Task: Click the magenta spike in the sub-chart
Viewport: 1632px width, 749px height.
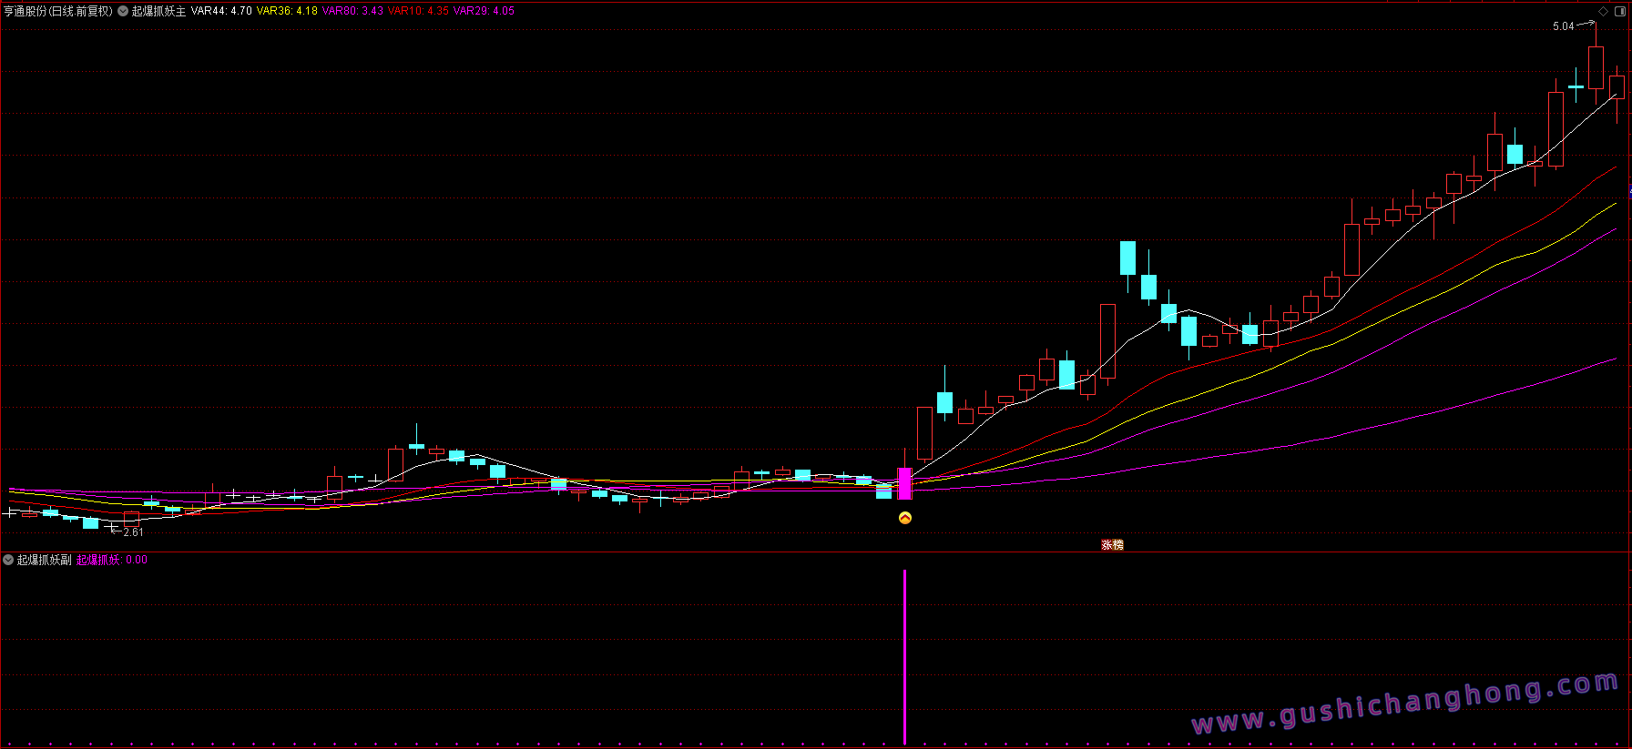Action: point(904,655)
